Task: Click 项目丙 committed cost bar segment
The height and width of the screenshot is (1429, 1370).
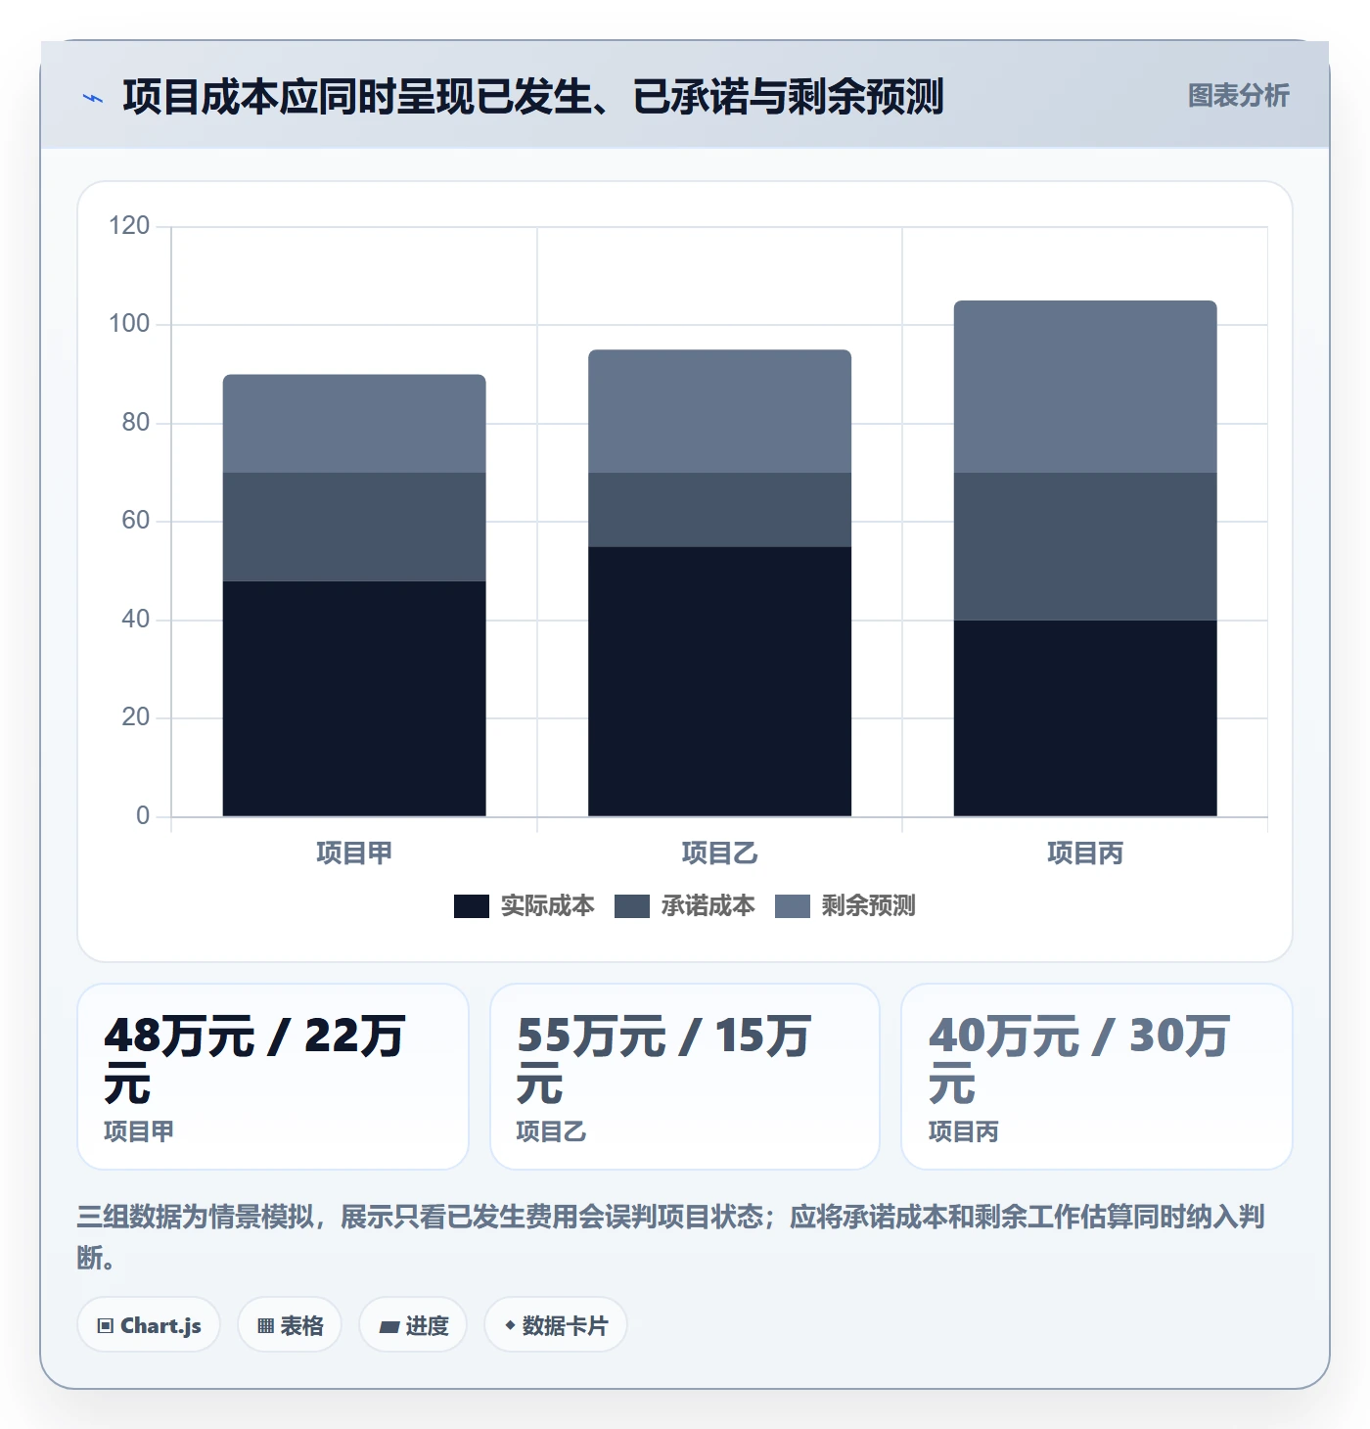Action: [1085, 547]
